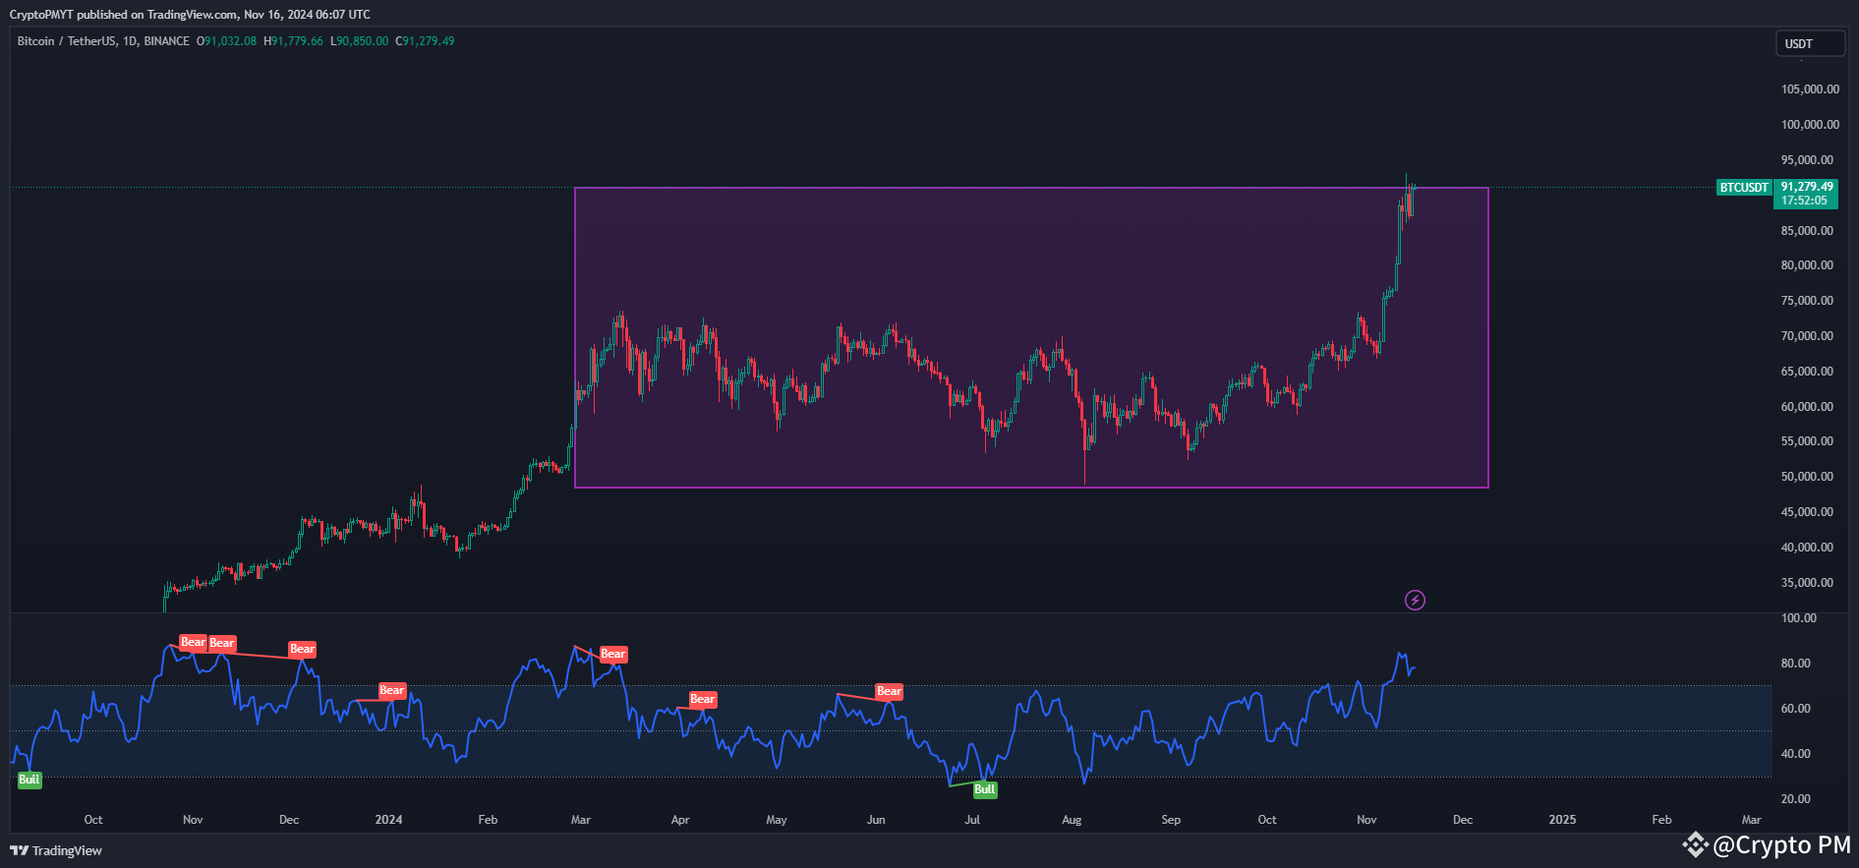Screen dimensions: 1859x868
Task: Click the 105,000.00 price axis label
Action: [1810, 89]
